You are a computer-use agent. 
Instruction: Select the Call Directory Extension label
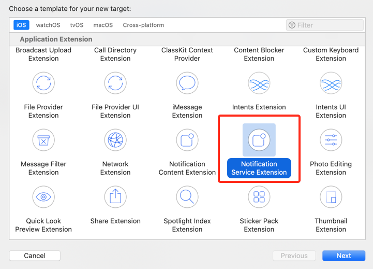[115, 54]
